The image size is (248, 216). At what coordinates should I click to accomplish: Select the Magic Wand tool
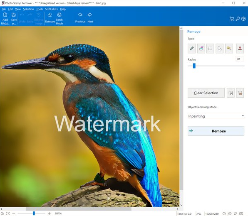tap(229, 48)
